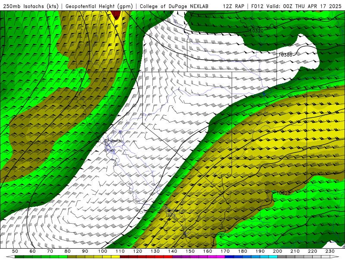
Task: Click the dark green swatch at legend start
Action: (x=19, y=257)
